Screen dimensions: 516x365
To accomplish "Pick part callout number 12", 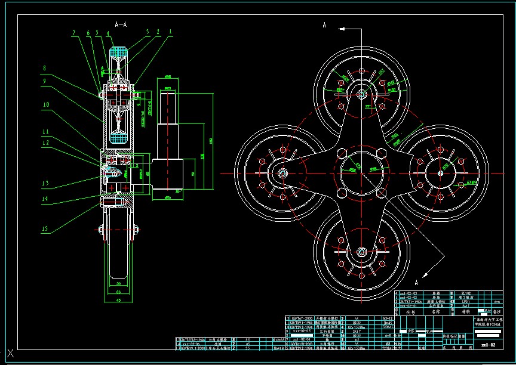I will pos(44,143).
